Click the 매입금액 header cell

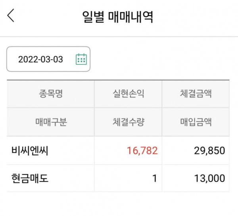(196, 122)
